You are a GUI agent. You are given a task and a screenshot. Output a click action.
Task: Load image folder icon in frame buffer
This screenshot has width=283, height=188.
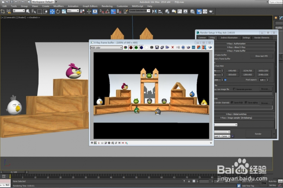pyautogui.click(x=167, y=47)
